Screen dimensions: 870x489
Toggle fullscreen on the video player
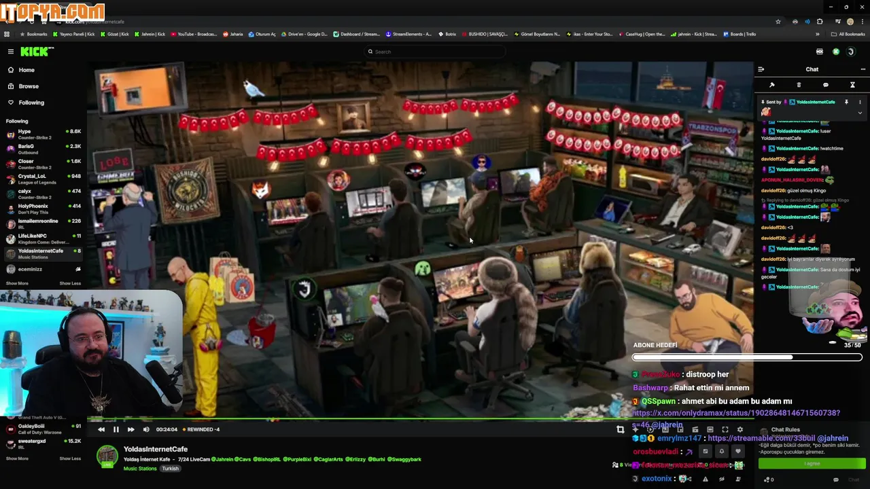(725, 429)
